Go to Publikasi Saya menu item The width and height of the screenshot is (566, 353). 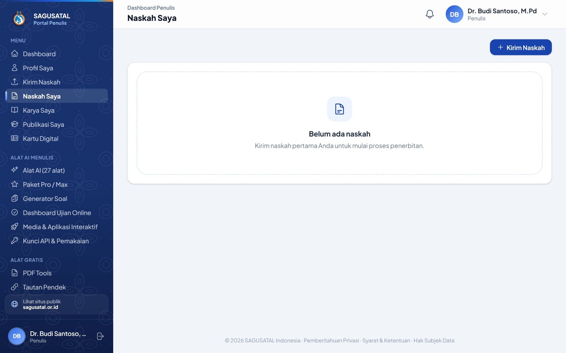(x=57, y=124)
